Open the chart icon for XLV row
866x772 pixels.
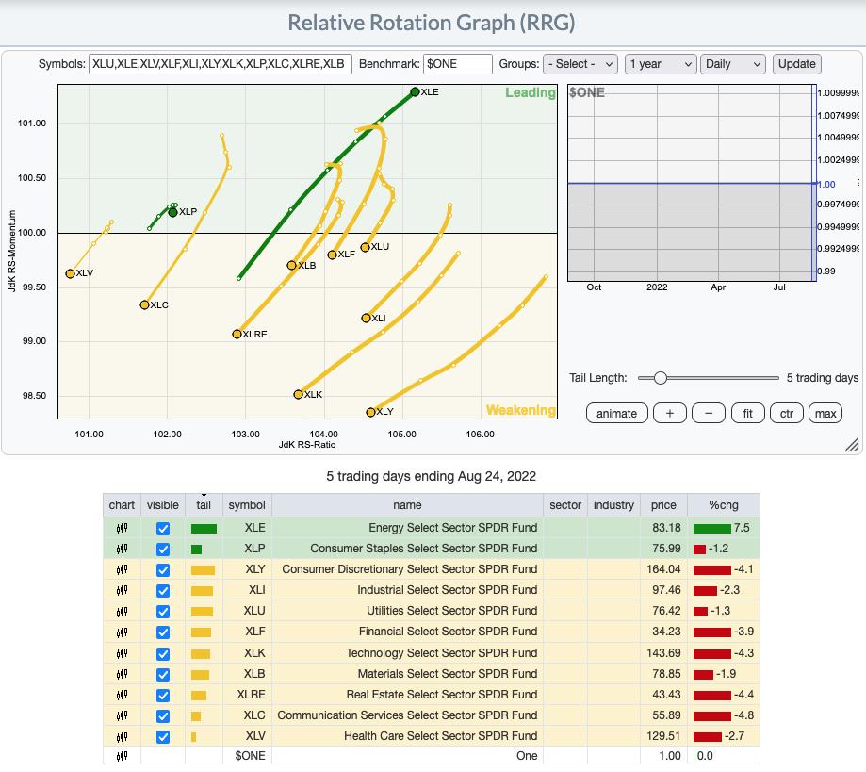123,736
